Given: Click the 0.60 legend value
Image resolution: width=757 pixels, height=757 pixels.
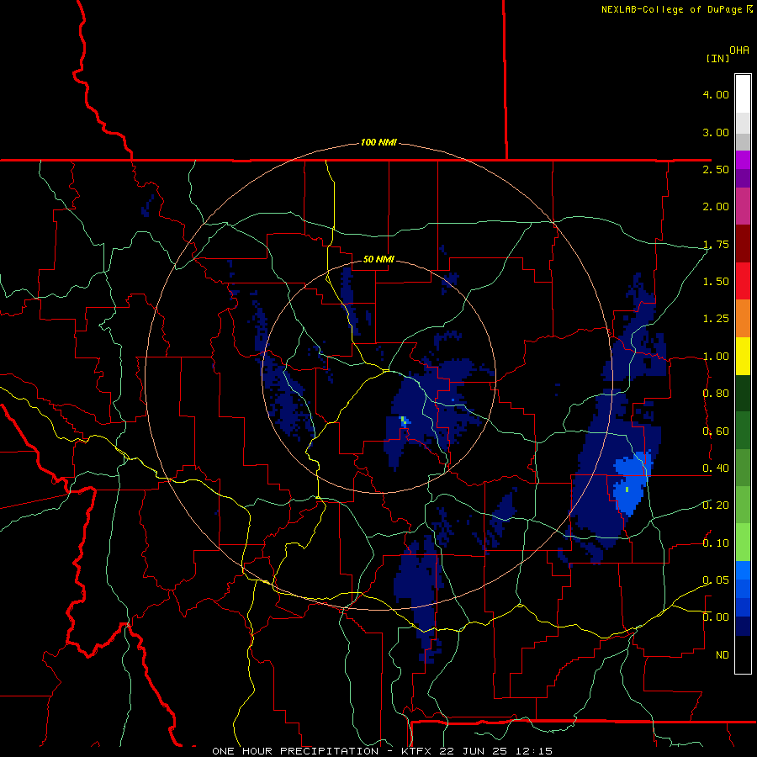Looking at the screenshot, I should tap(716, 431).
